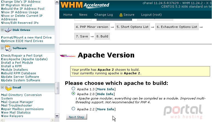Open Optimize EIDE Hard Drives

22,41
